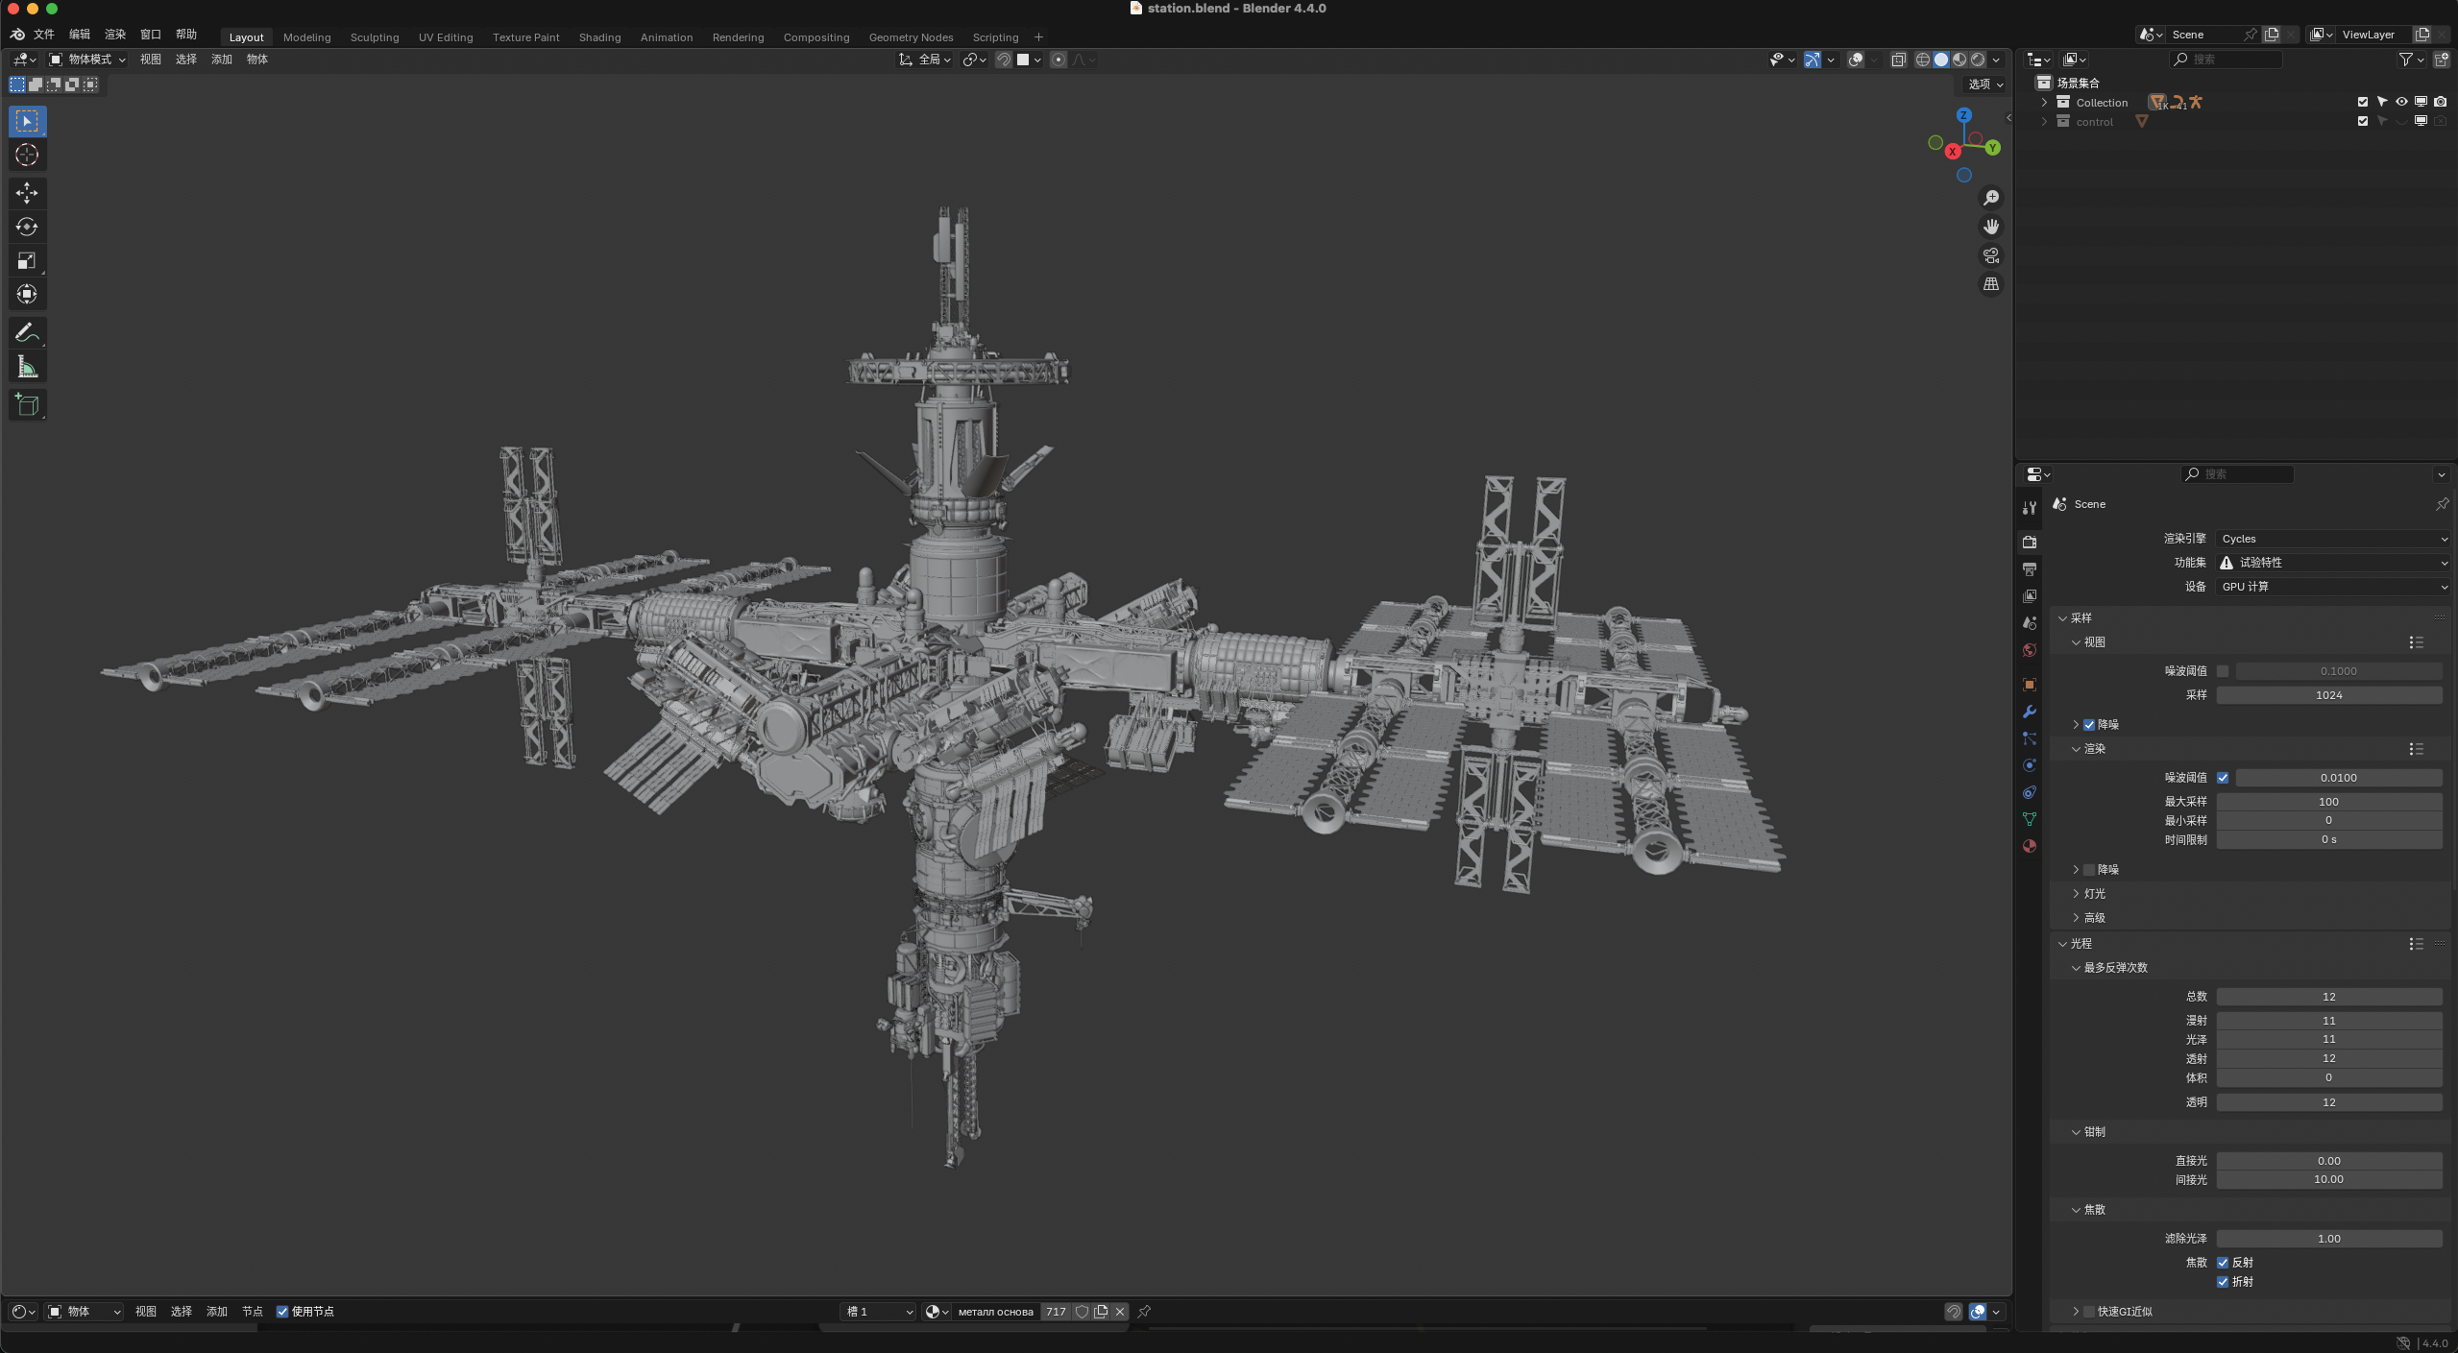
Task: Open the View Layer properties tab
Action: pos(2030,596)
